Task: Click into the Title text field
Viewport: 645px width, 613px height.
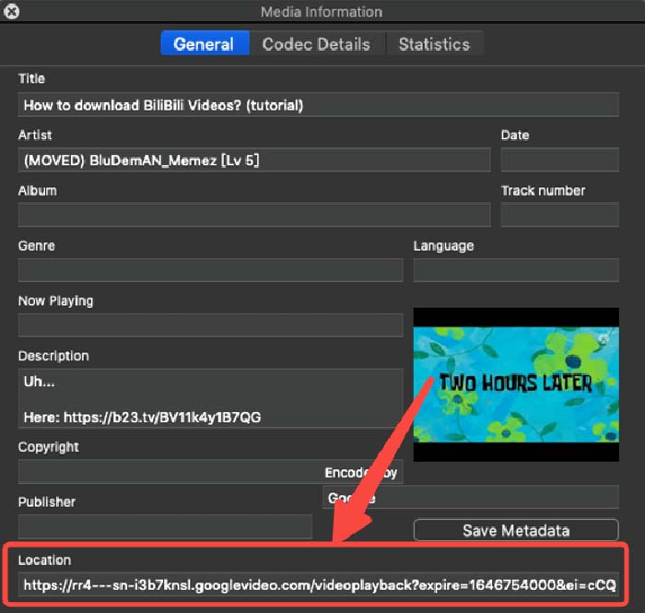Action: (x=318, y=105)
